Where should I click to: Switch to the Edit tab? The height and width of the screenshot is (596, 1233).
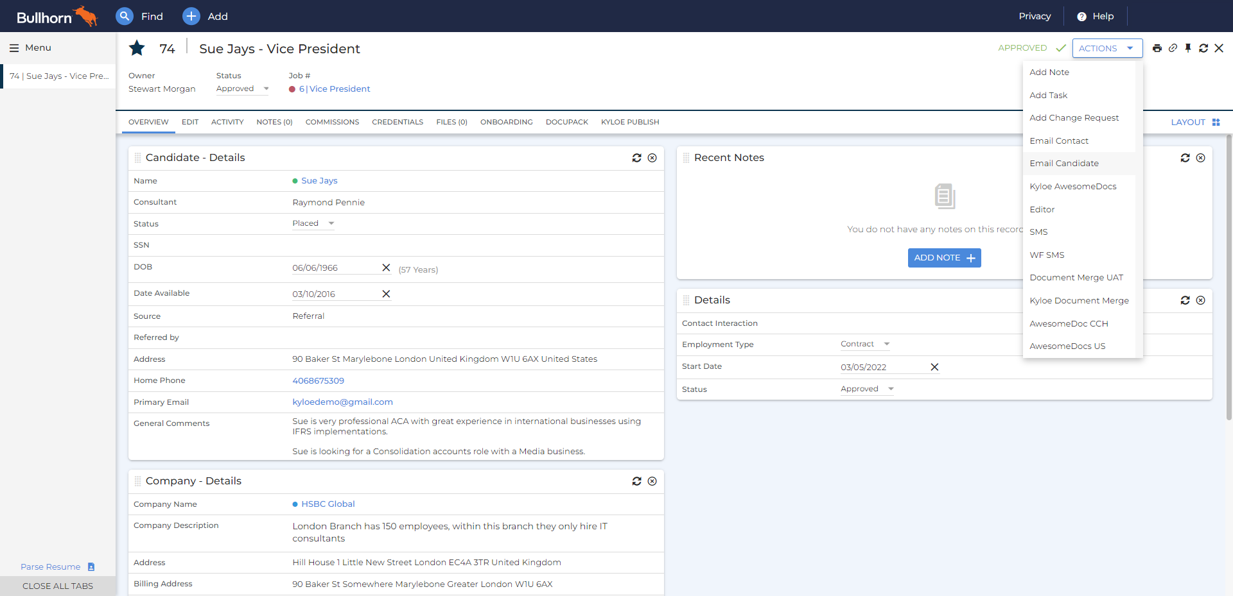[x=190, y=122]
